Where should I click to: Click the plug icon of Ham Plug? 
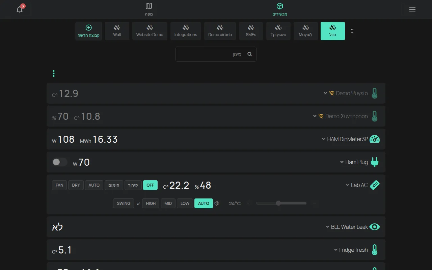coord(375,162)
